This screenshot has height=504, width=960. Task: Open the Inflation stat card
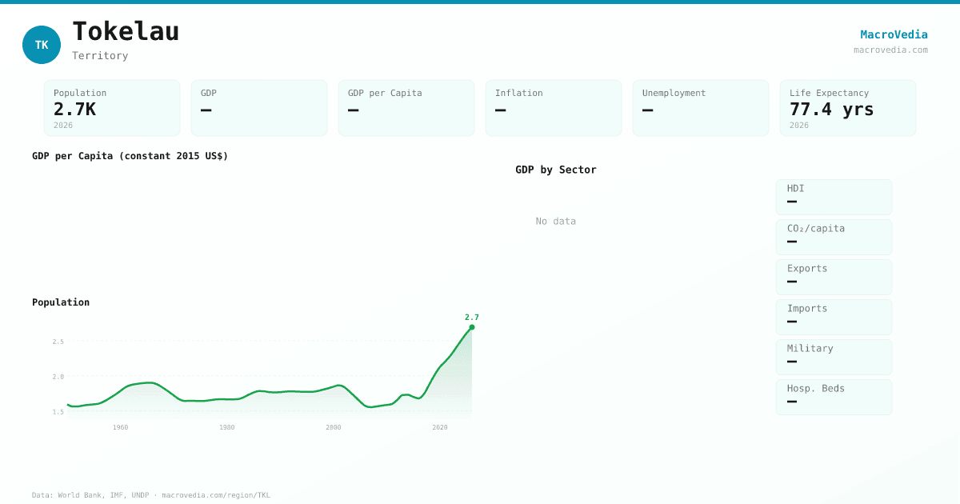554,108
